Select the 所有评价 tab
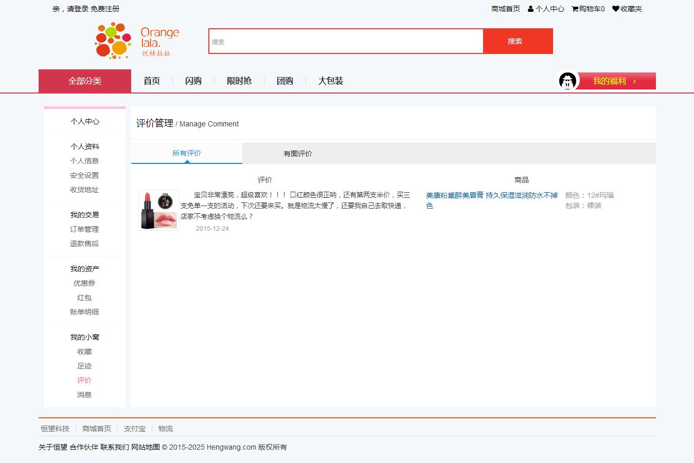694x463 pixels. [x=187, y=153]
